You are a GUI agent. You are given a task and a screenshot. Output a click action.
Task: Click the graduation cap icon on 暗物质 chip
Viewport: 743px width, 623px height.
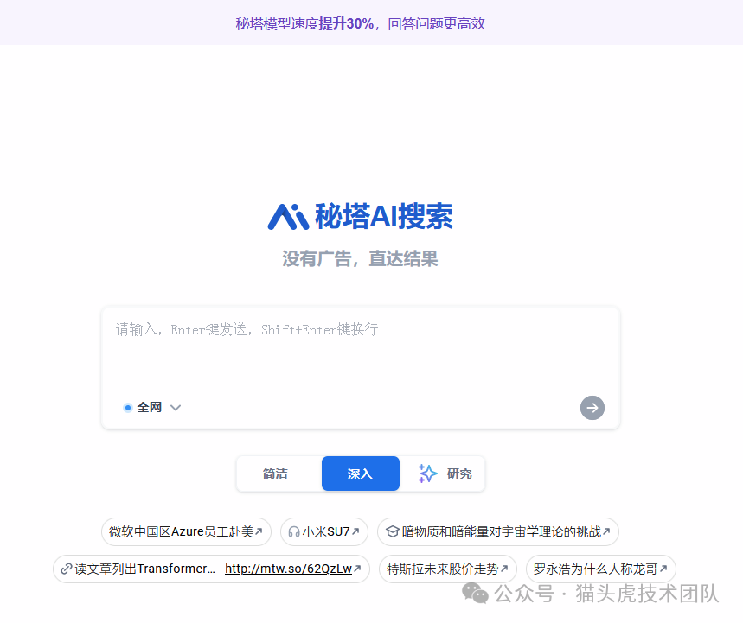pos(393,531)
